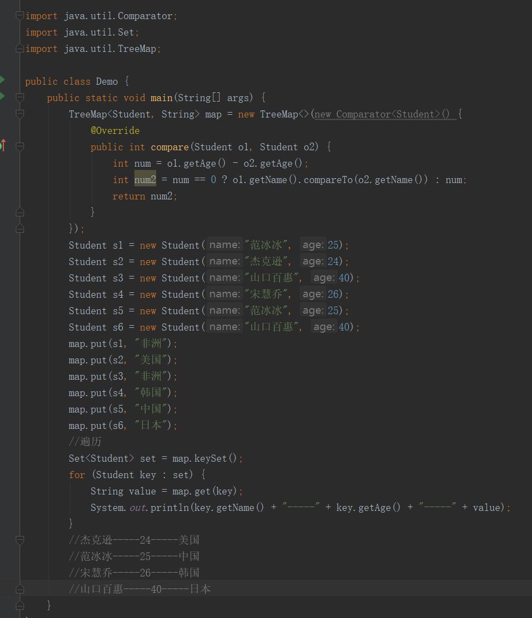Toggle fold end marker at '});' line
Viewport: 532px width, 618px height.
(20, 228)
